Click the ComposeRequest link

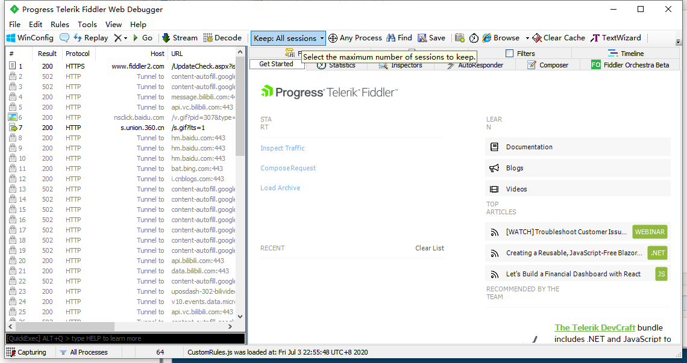pyautogui.click(x=288, y=168)
